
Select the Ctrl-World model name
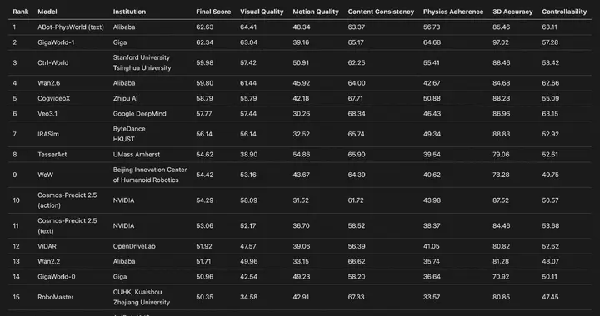click(52, 62)
